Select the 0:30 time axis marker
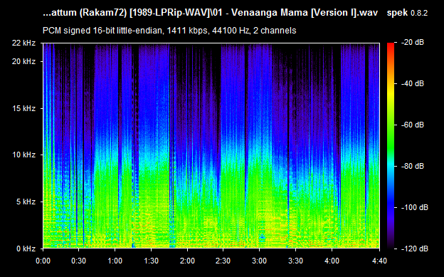The height and width of the screenshot is (277, 444). point(79,261)
